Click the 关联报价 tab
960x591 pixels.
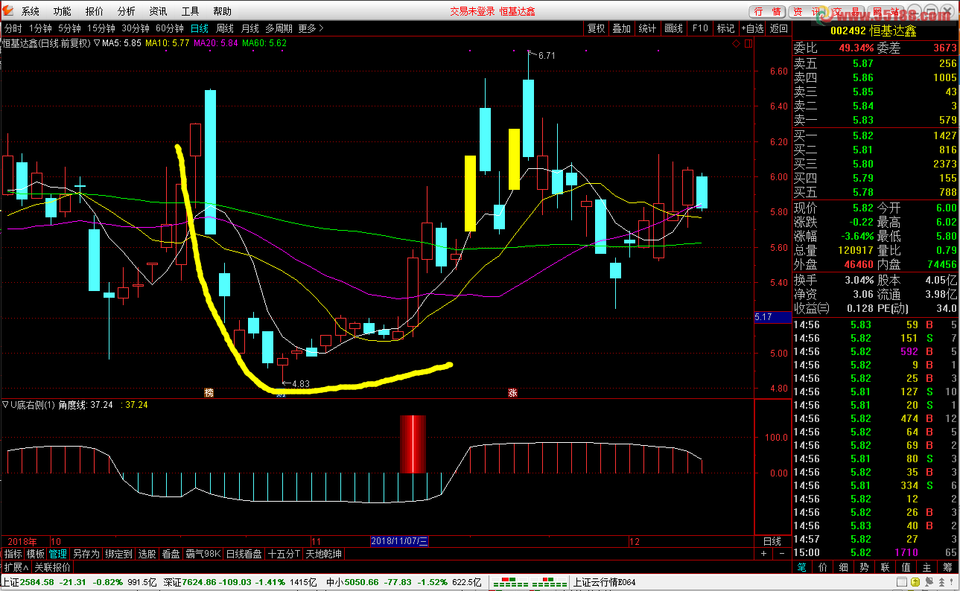52,567
